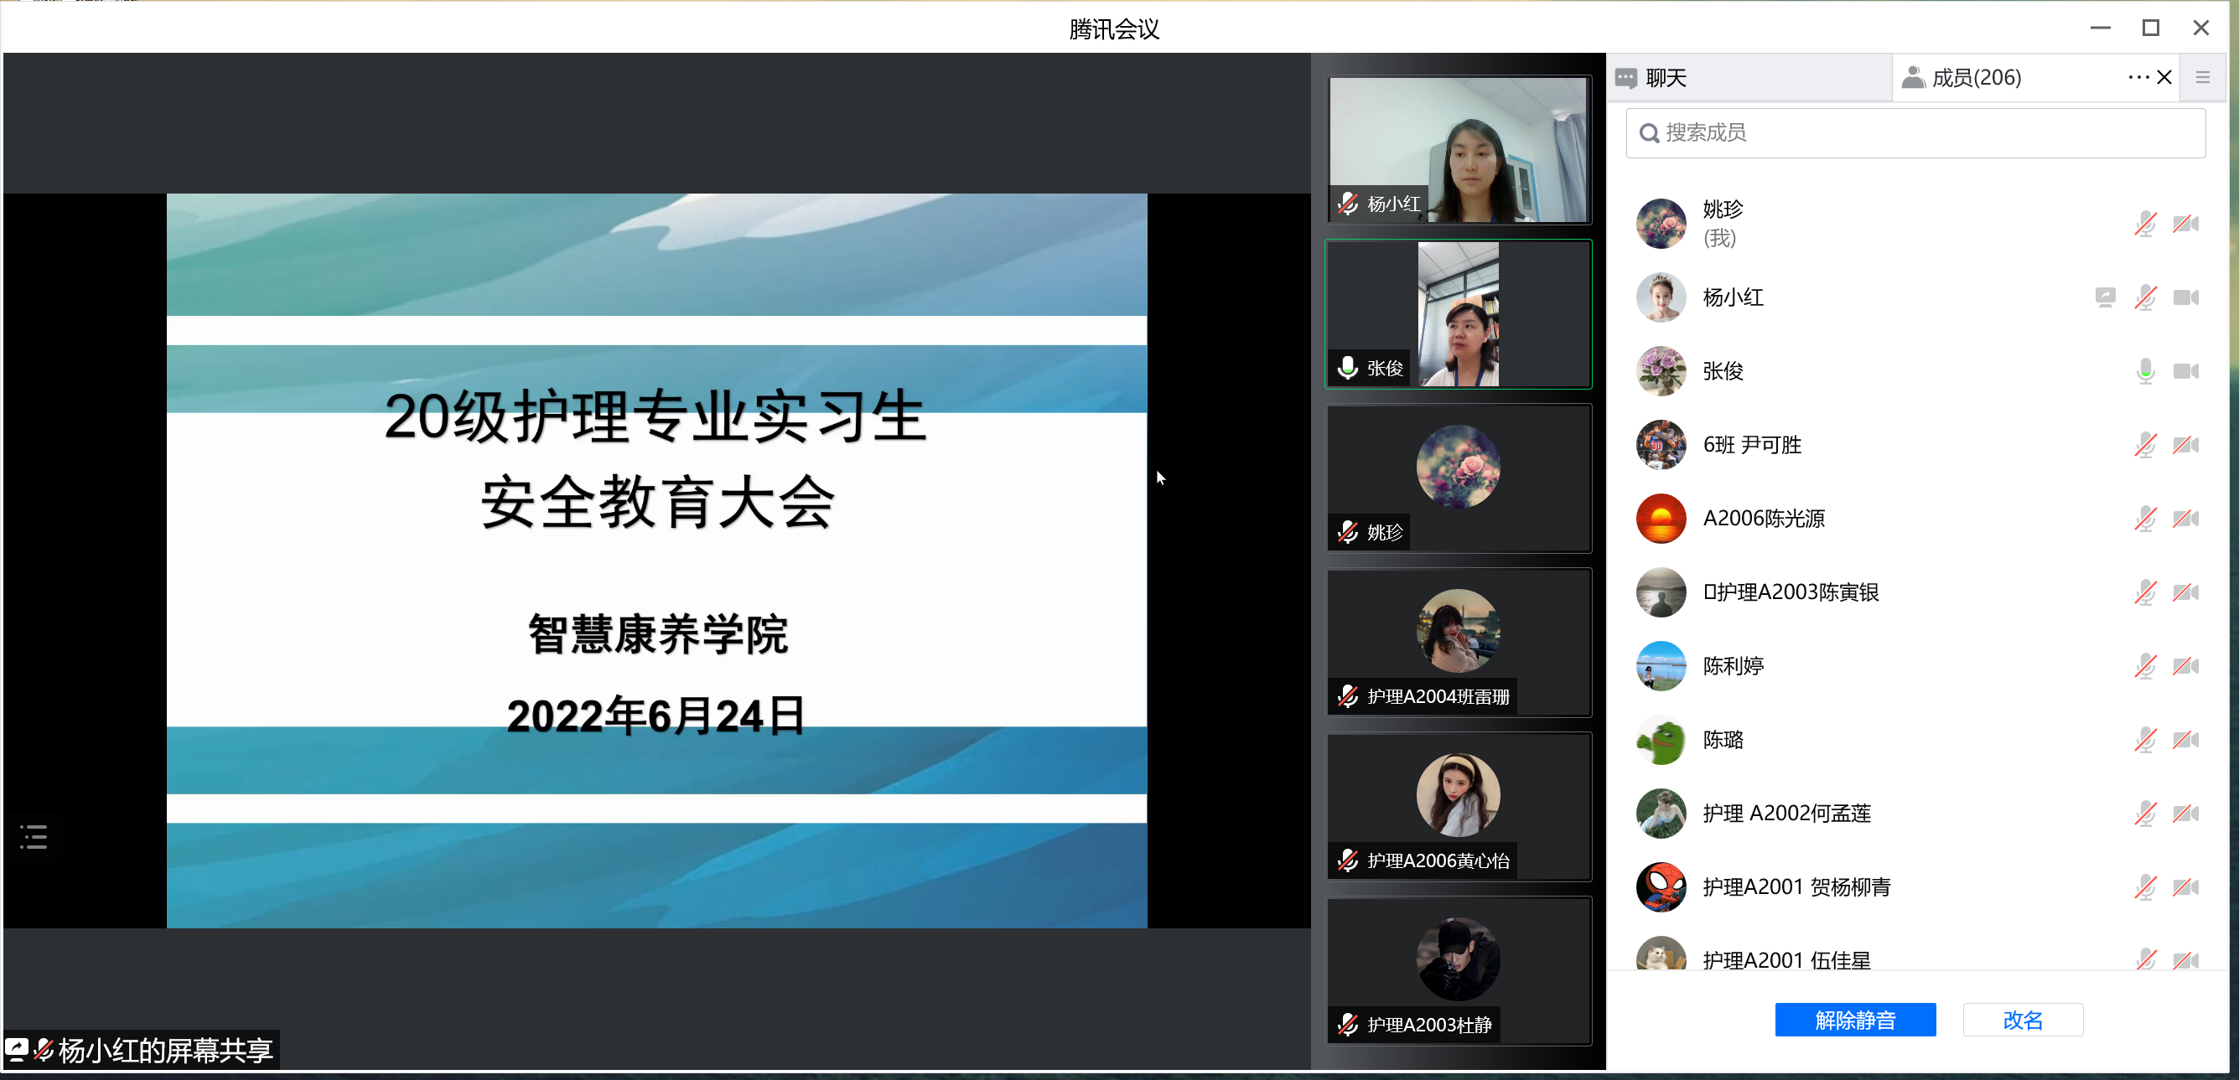Click screen share icon beside 杨小红
This screenshot has height=1080, width=2239.
coord(2104,298)
